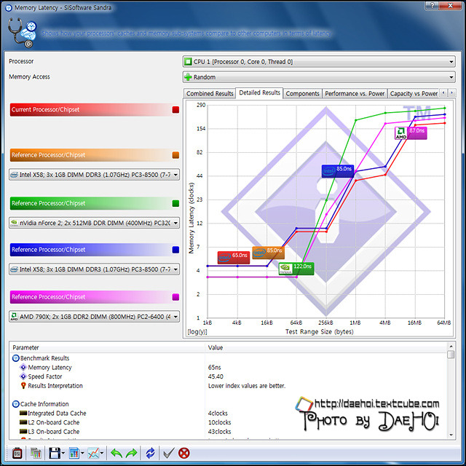Click the 43clocks L3 cache value

tap(219, 432)
